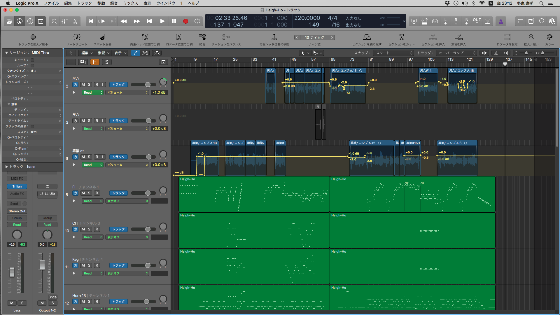The width and height of the screenshot is (560, 315).
Task: Mute the 篳篥 at track
Action: click(83, 157)
